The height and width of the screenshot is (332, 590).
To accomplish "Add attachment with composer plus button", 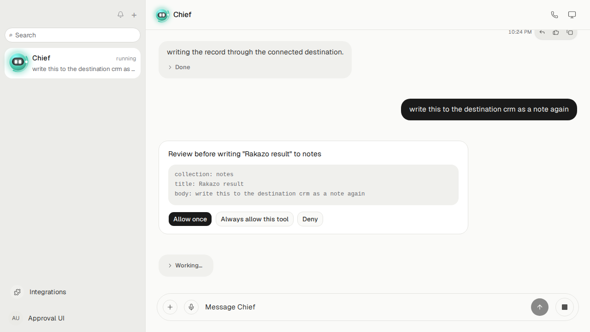I will coord(170,307).
